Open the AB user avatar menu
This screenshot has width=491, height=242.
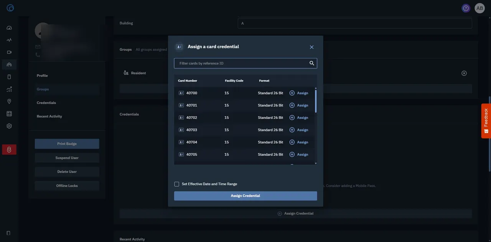480,8
